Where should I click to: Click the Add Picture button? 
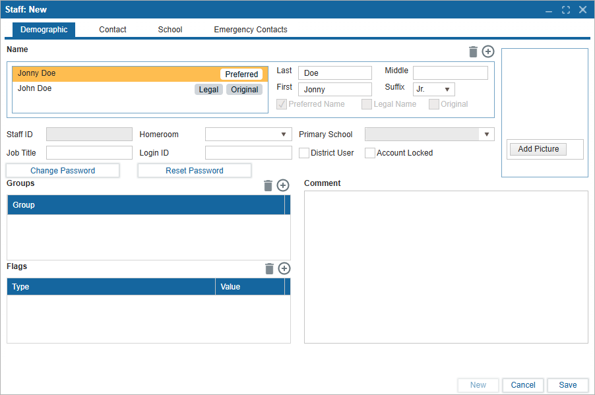coord(538,149)
